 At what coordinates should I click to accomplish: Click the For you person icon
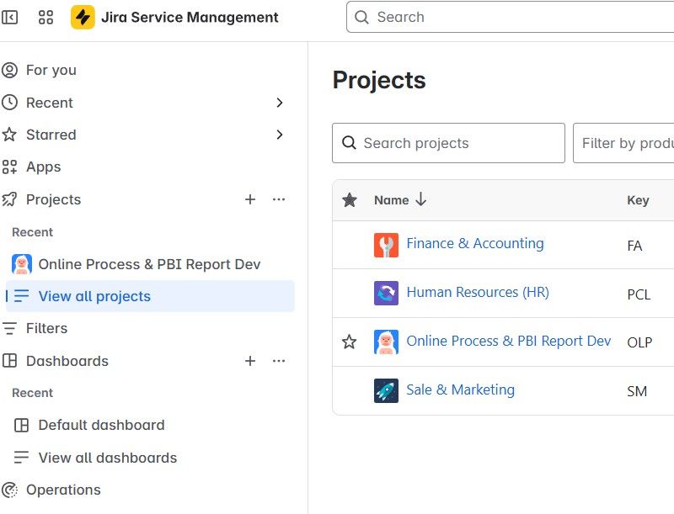pos(9,70)
